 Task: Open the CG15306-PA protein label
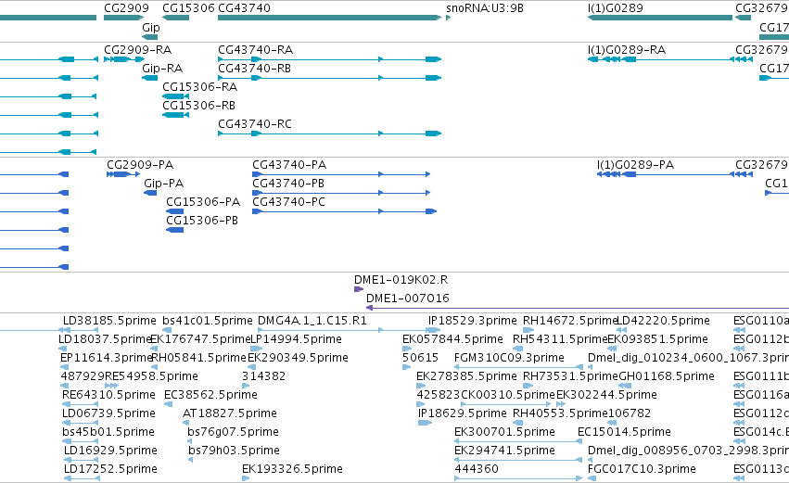click(203, 202)
